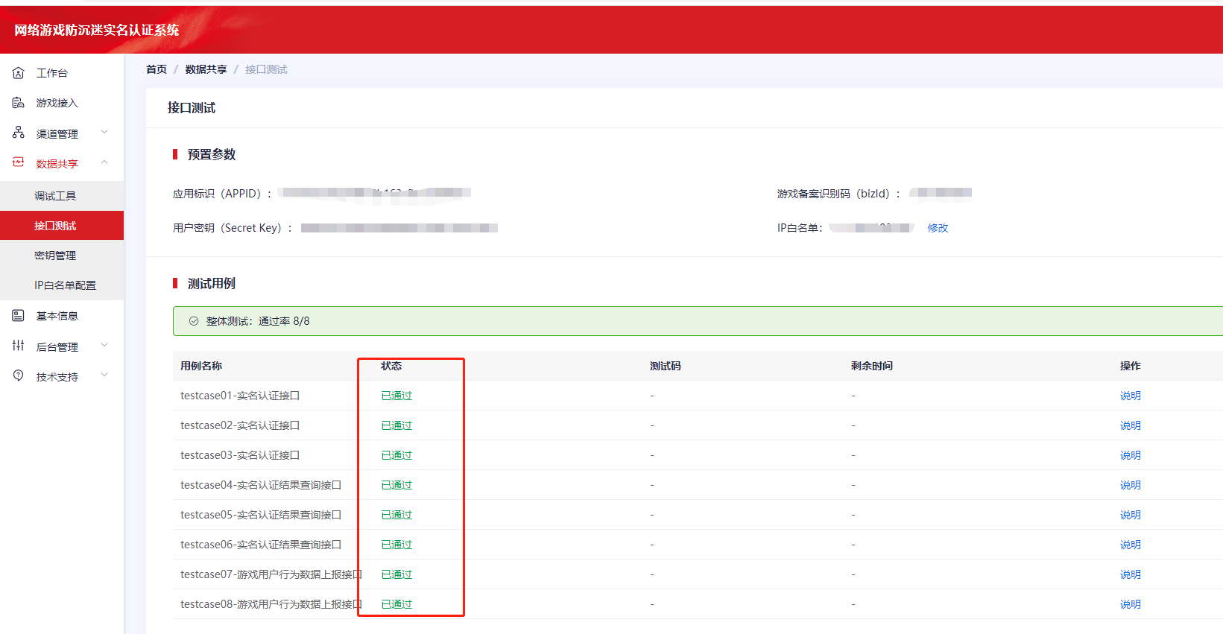Open 说明 for testcase05
This screenshot has height=634, width=1223.
(1130, 515)
